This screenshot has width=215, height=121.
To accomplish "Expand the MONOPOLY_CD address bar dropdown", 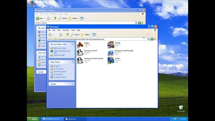I will [136, 23].
